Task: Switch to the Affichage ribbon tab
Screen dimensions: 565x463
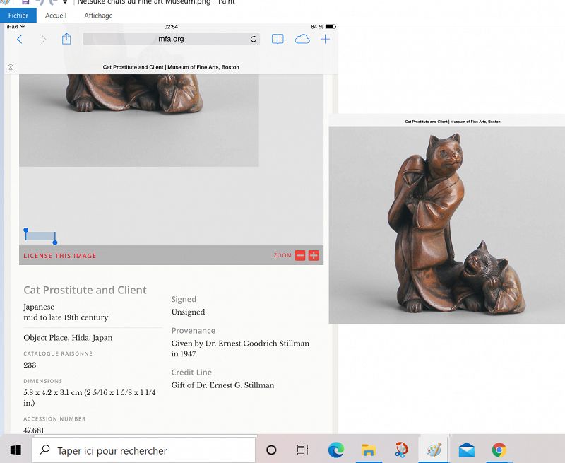Action: click(98, 16)
